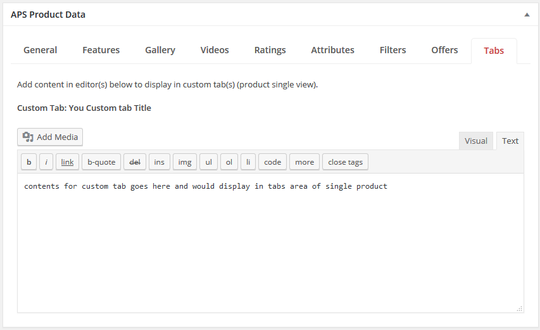Click the Add Media button

tap(50, 137)
